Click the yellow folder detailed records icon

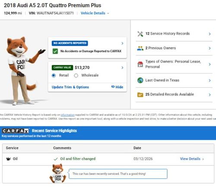(140, 95)
